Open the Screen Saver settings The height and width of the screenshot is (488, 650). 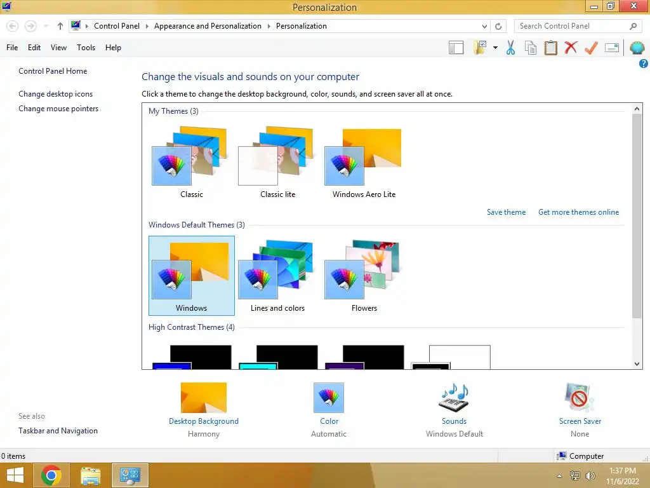(580, 410)
